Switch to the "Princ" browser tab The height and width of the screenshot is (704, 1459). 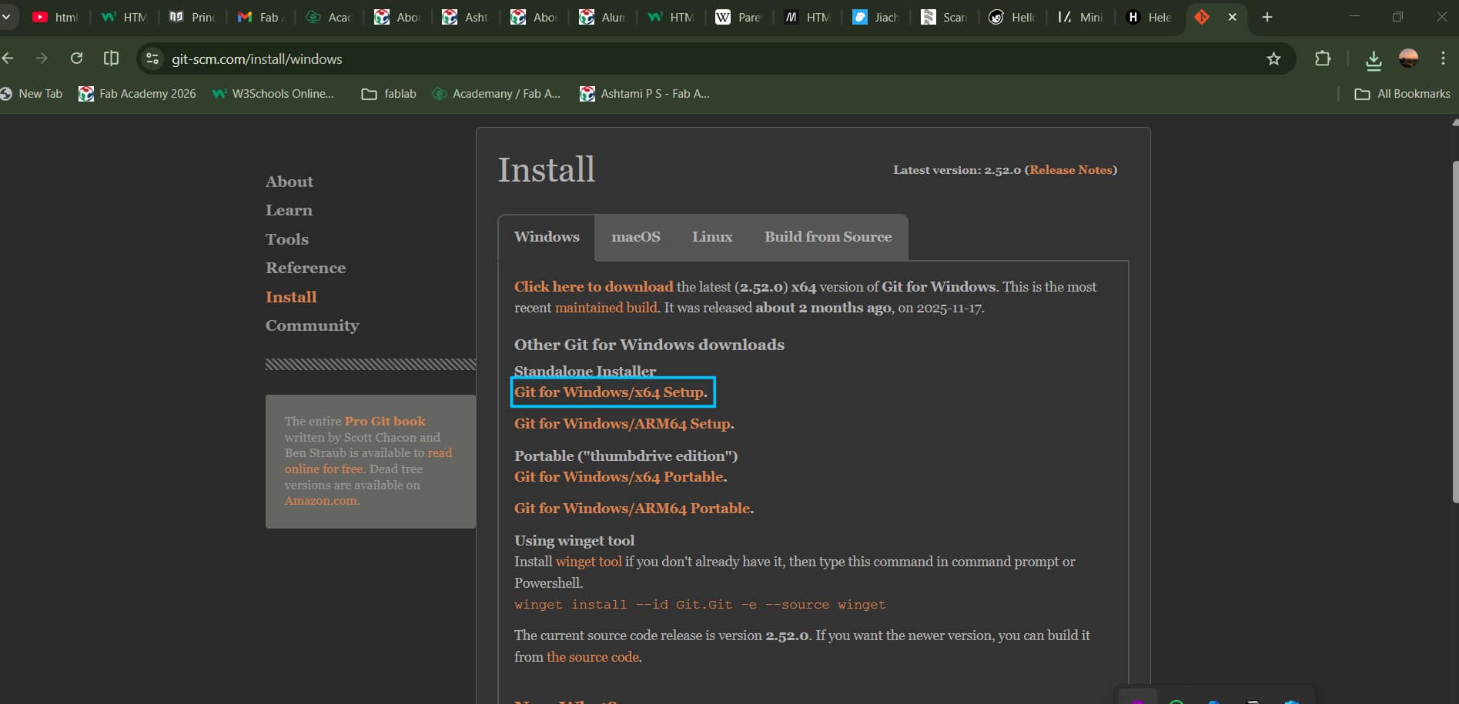pos(192,17)
